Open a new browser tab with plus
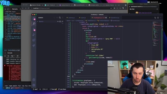The image size is (167, 94). 119,5
